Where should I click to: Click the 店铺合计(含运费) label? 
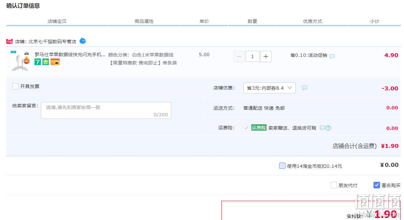[355, 146]
